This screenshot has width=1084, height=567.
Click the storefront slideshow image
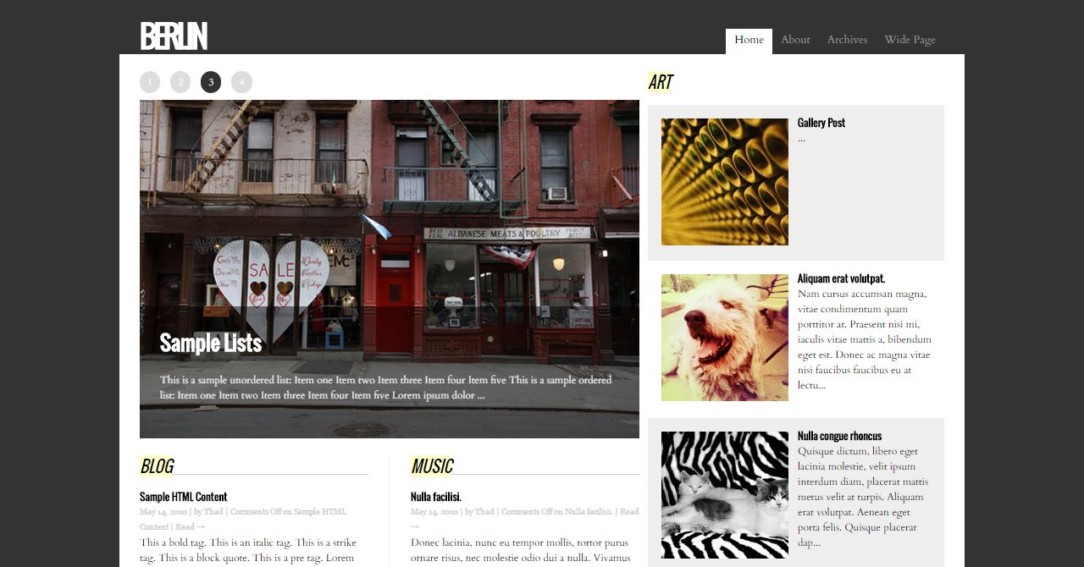[x=390, y=269]
